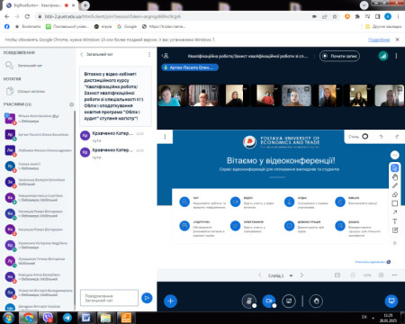This screenshot has width=405, height=324.
Task: Open the more slide options at toolbar end
Action: [394, 275]
